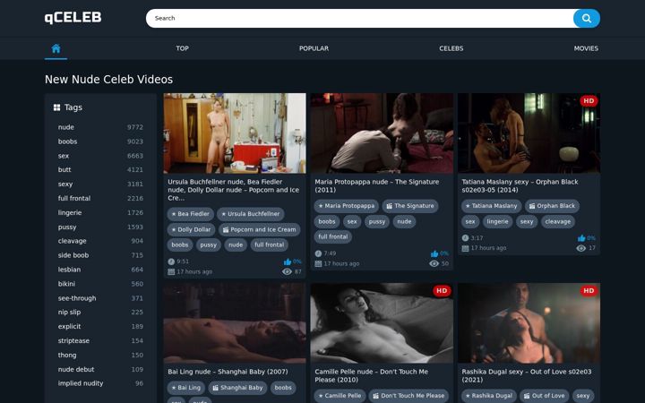Click the '17 hours ago' text on Orphan Black card

[x=489, y=248]
